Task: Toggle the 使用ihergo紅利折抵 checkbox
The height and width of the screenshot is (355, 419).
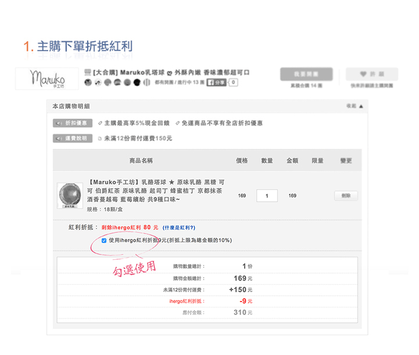Action: click(x=104, y=241)
